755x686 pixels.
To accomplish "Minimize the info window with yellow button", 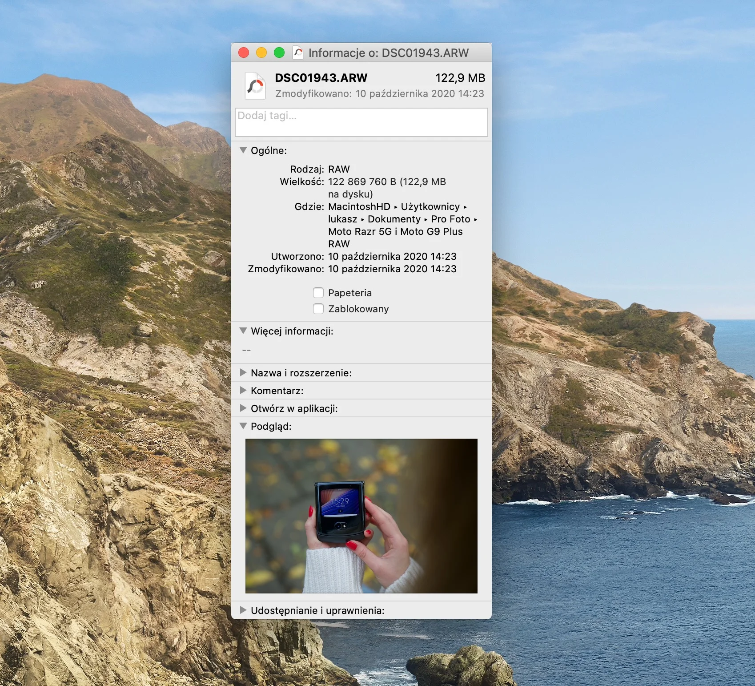I will pos(261,52).
